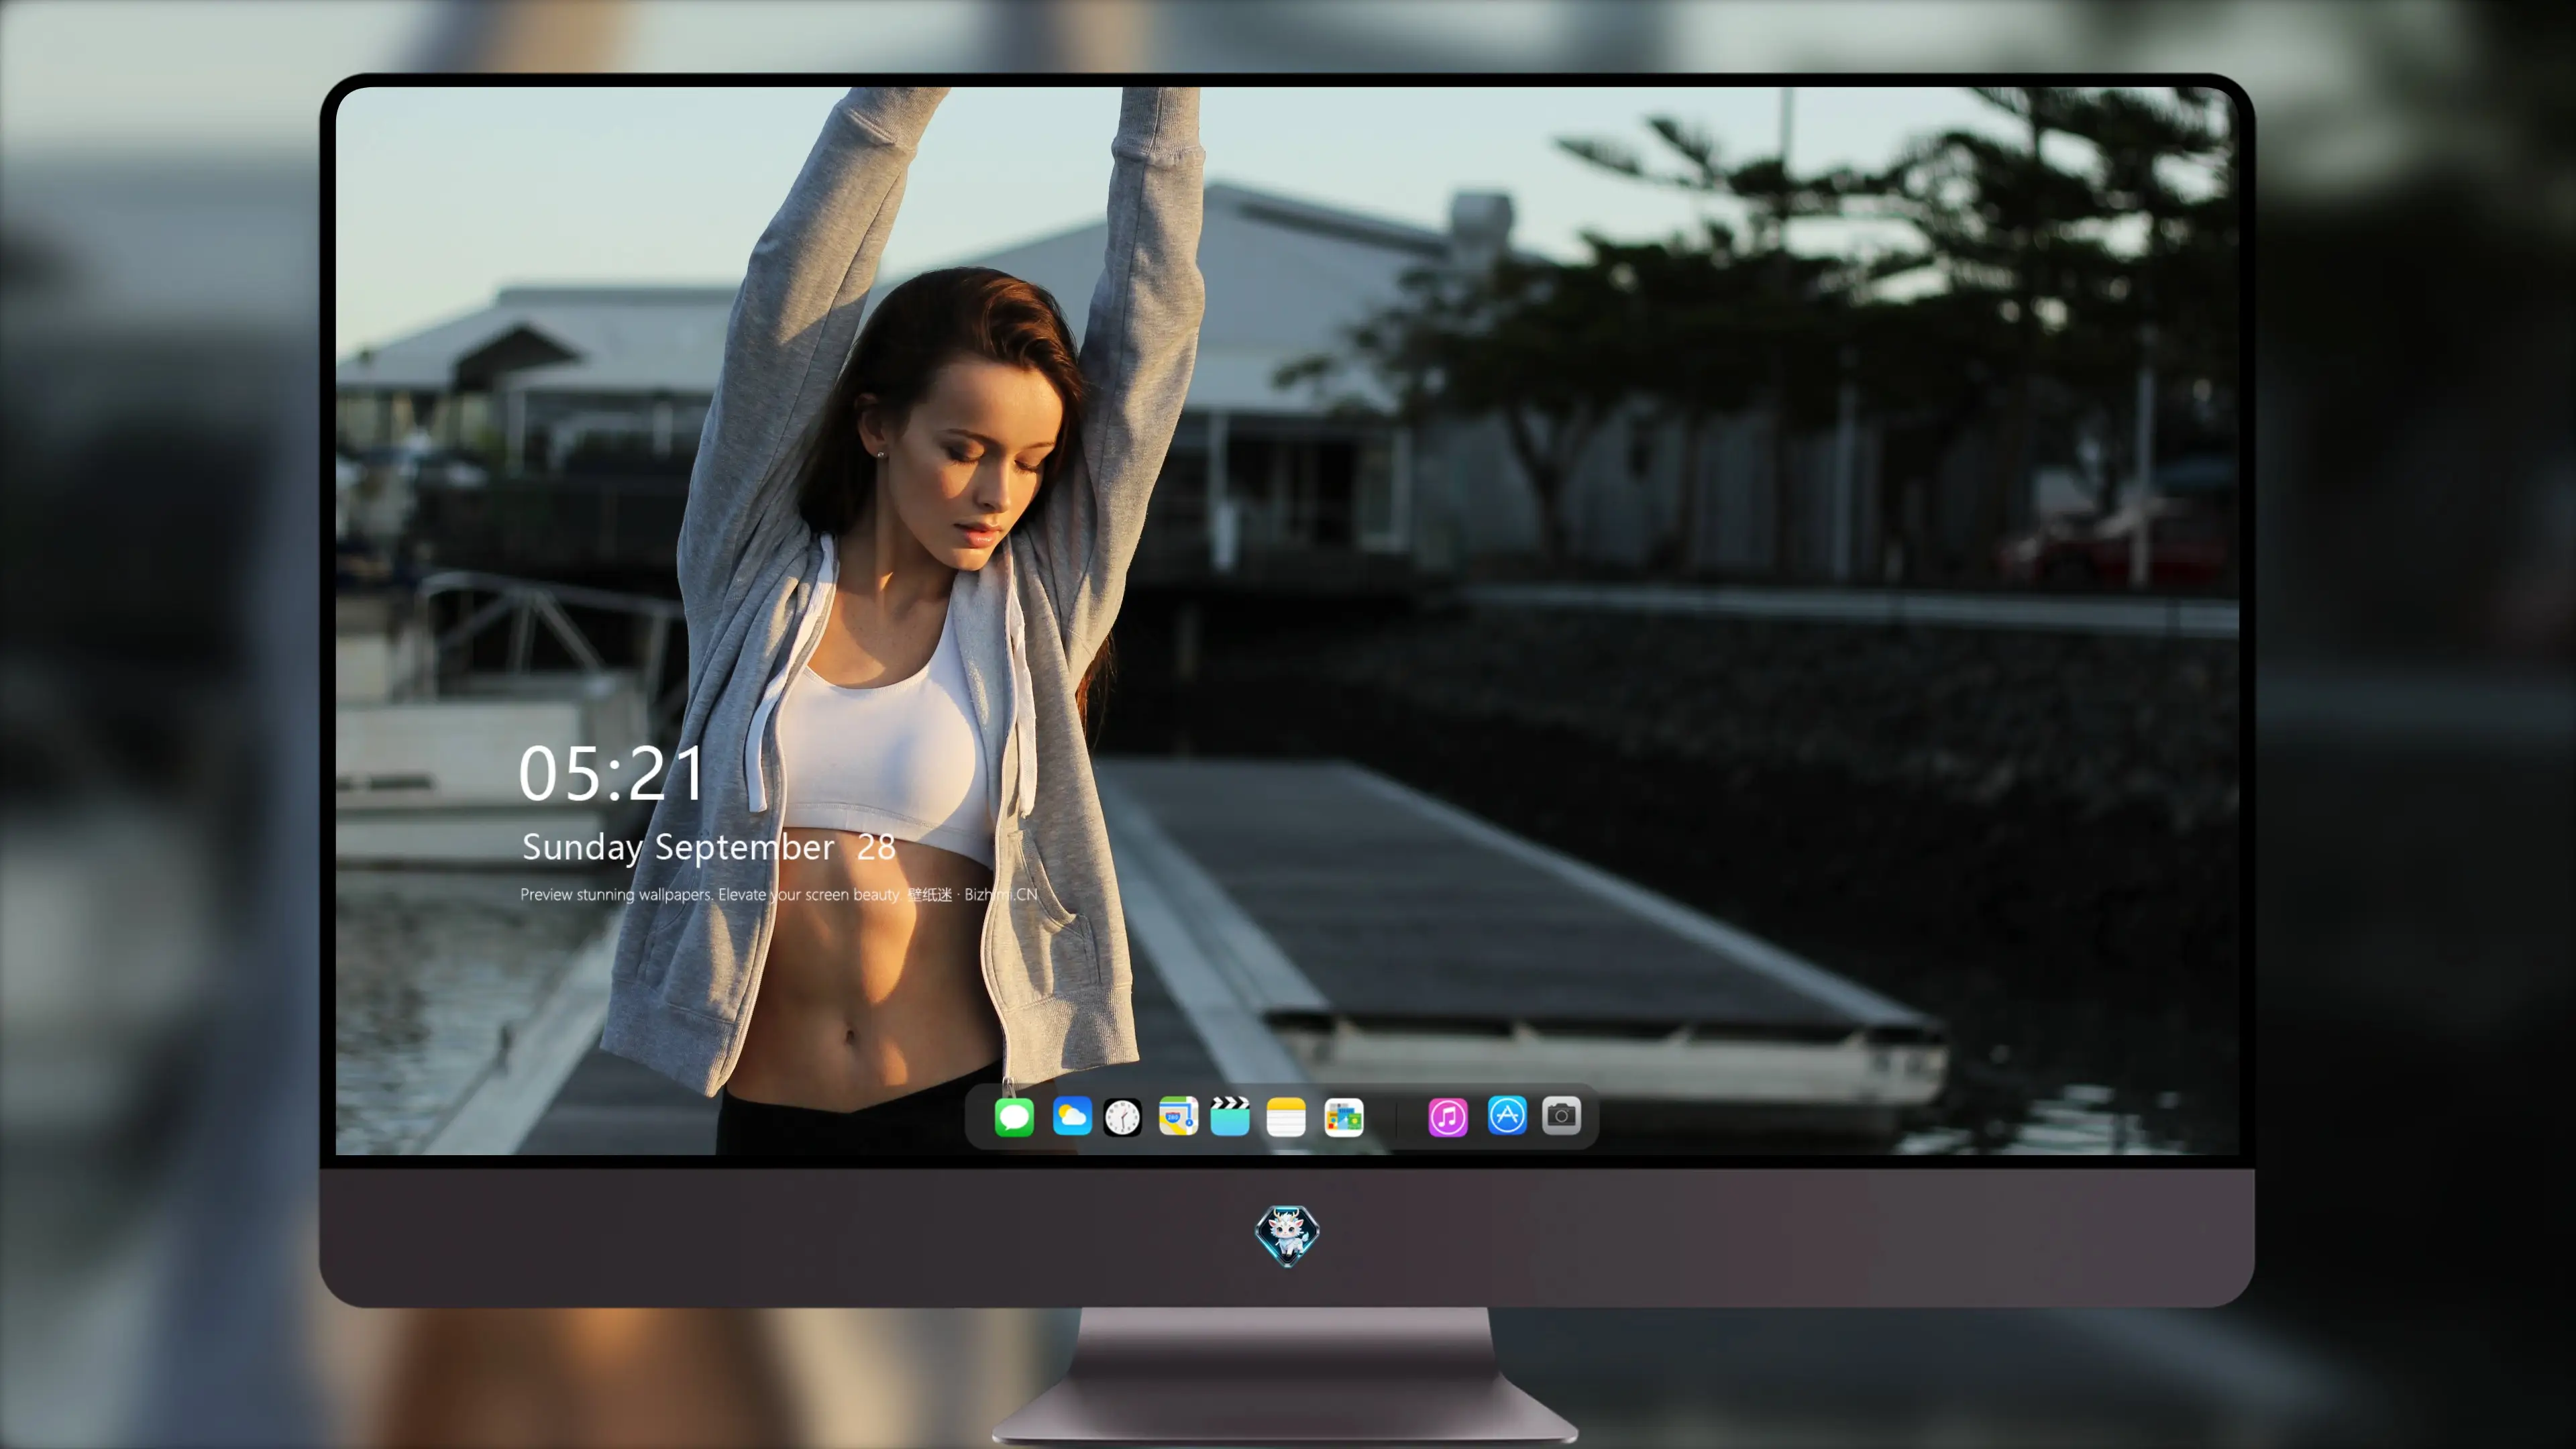
Task: Open the App Store from the dock
Action: click(1507, 1115)
